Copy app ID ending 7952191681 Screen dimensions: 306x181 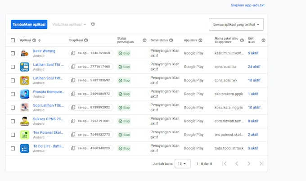(x=73, y=121)
